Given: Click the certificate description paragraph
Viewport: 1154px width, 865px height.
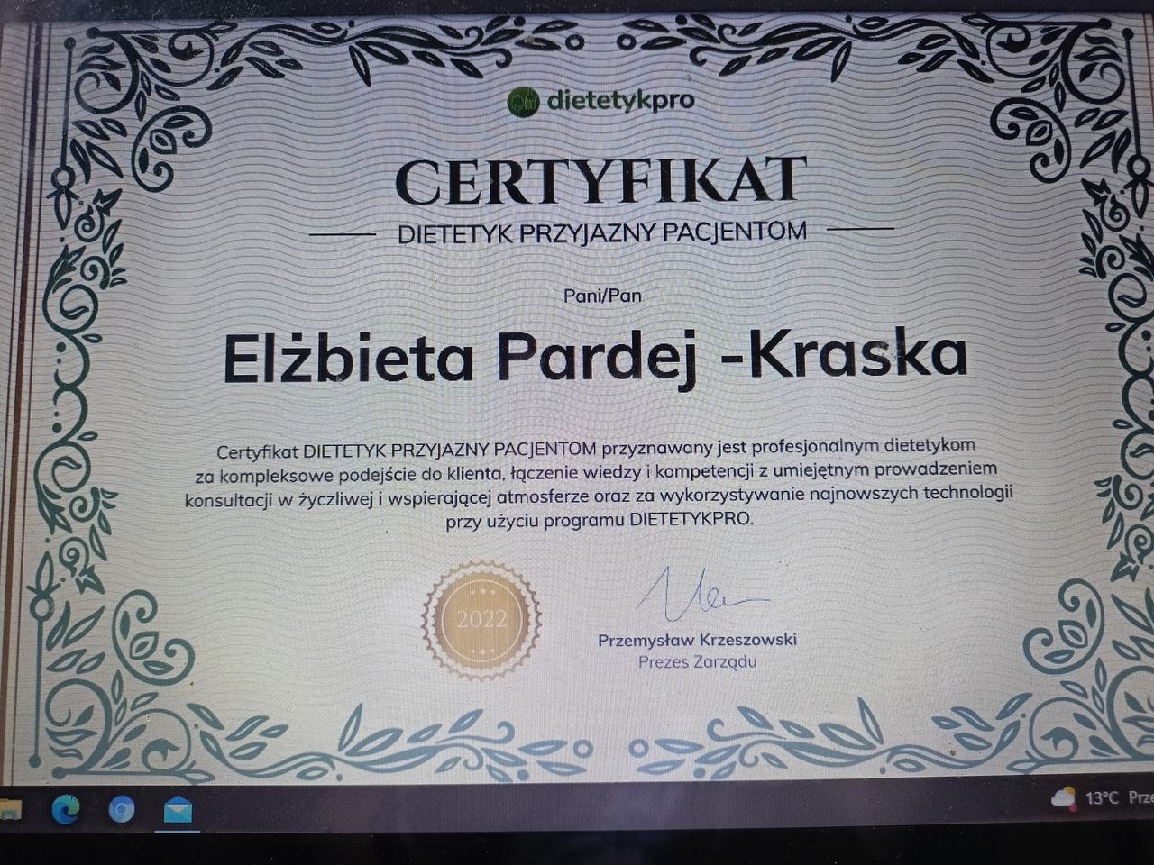Looking at the screenshot, I should 598,480.
